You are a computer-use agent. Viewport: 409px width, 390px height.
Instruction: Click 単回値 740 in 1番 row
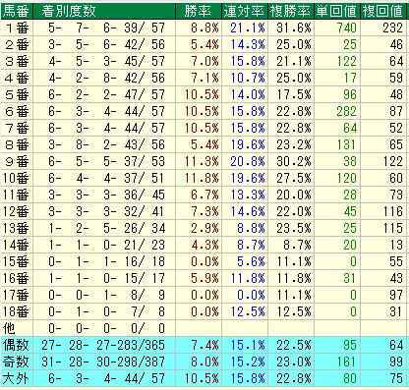click(x=347, y=28)
